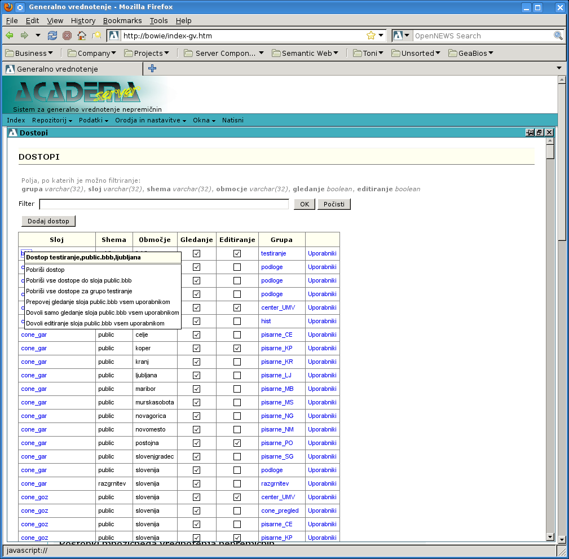Click the Dodaj dostop button
This screenshot has width=569, height=559.
coord(48,221)
